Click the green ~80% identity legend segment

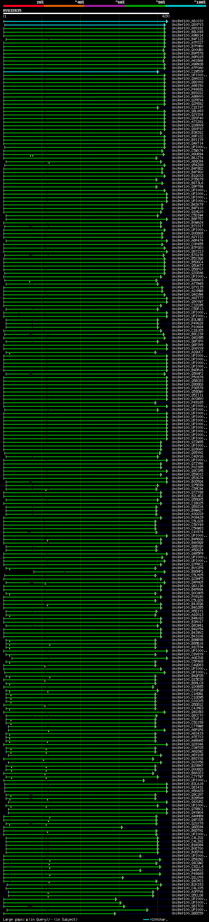coord(145,6)
